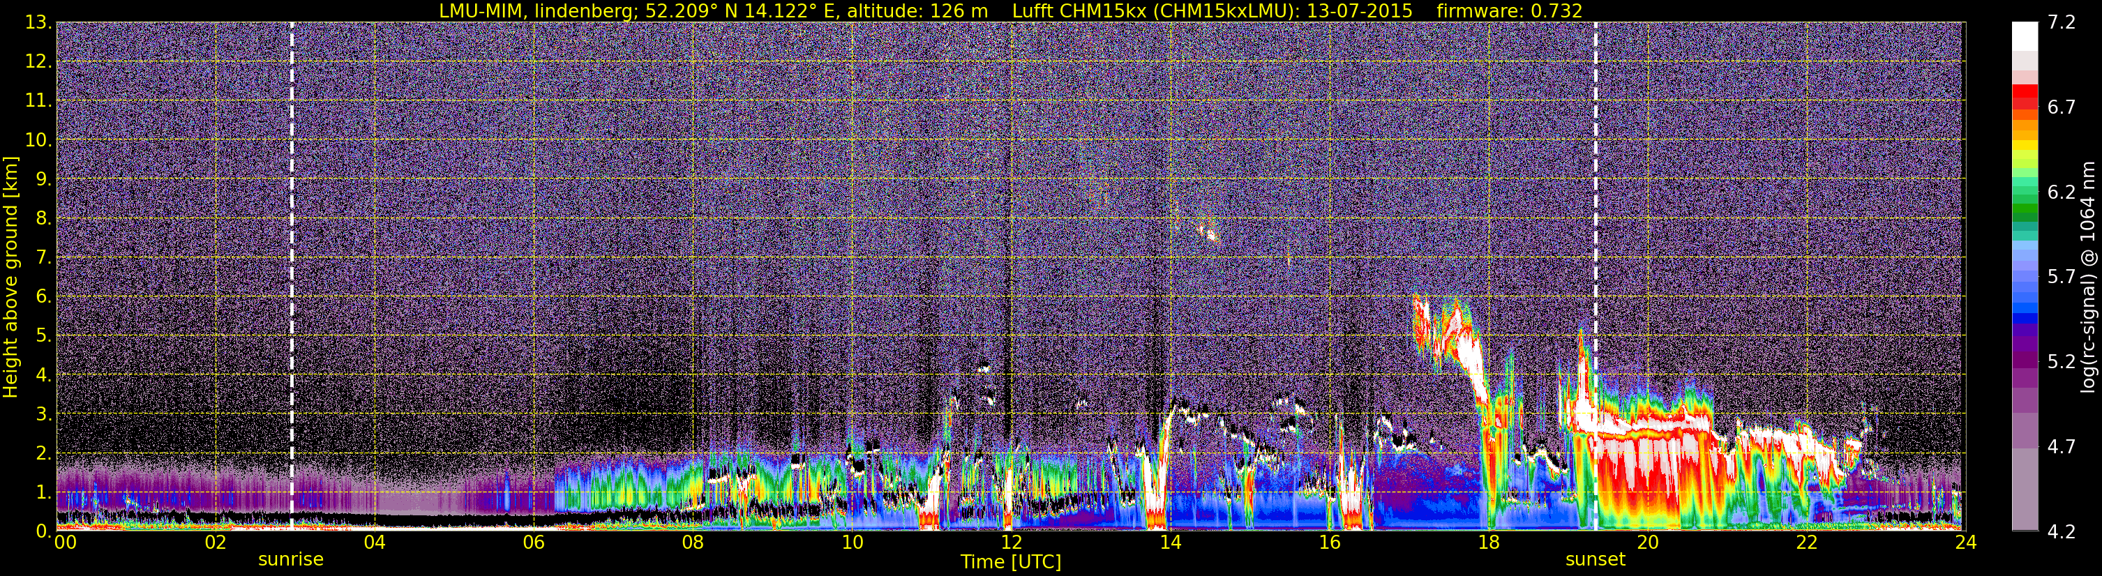Click the time axis tick '10'
2102x576 pixels.
click(852, 543)
